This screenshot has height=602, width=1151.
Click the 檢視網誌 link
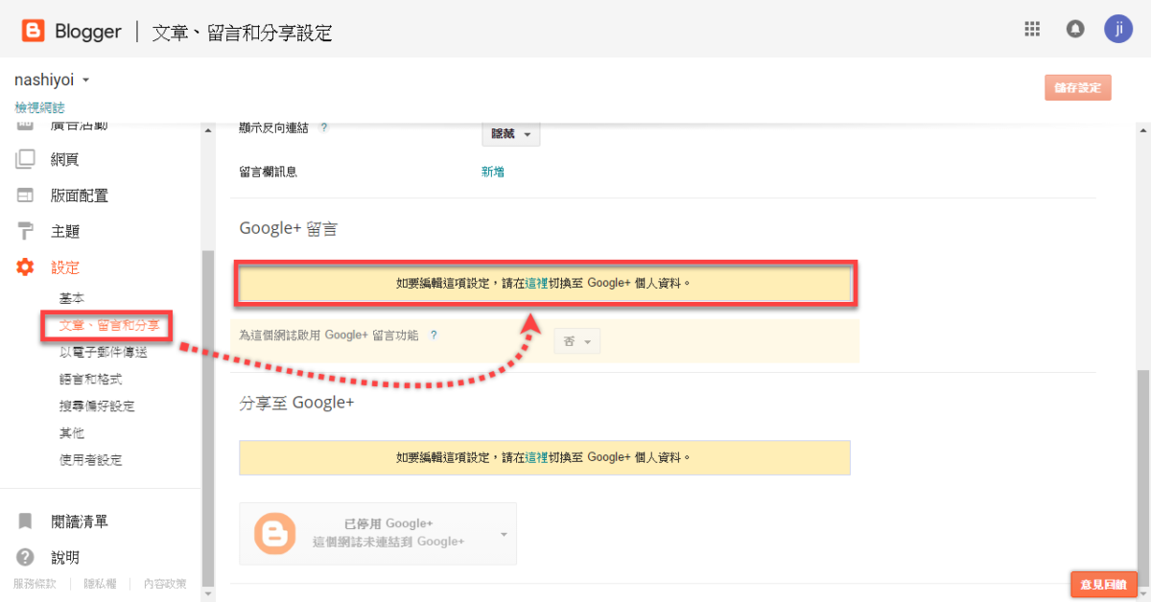coord(39,107)
